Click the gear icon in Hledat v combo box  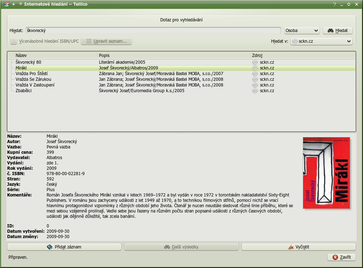[x=295, y=41]
